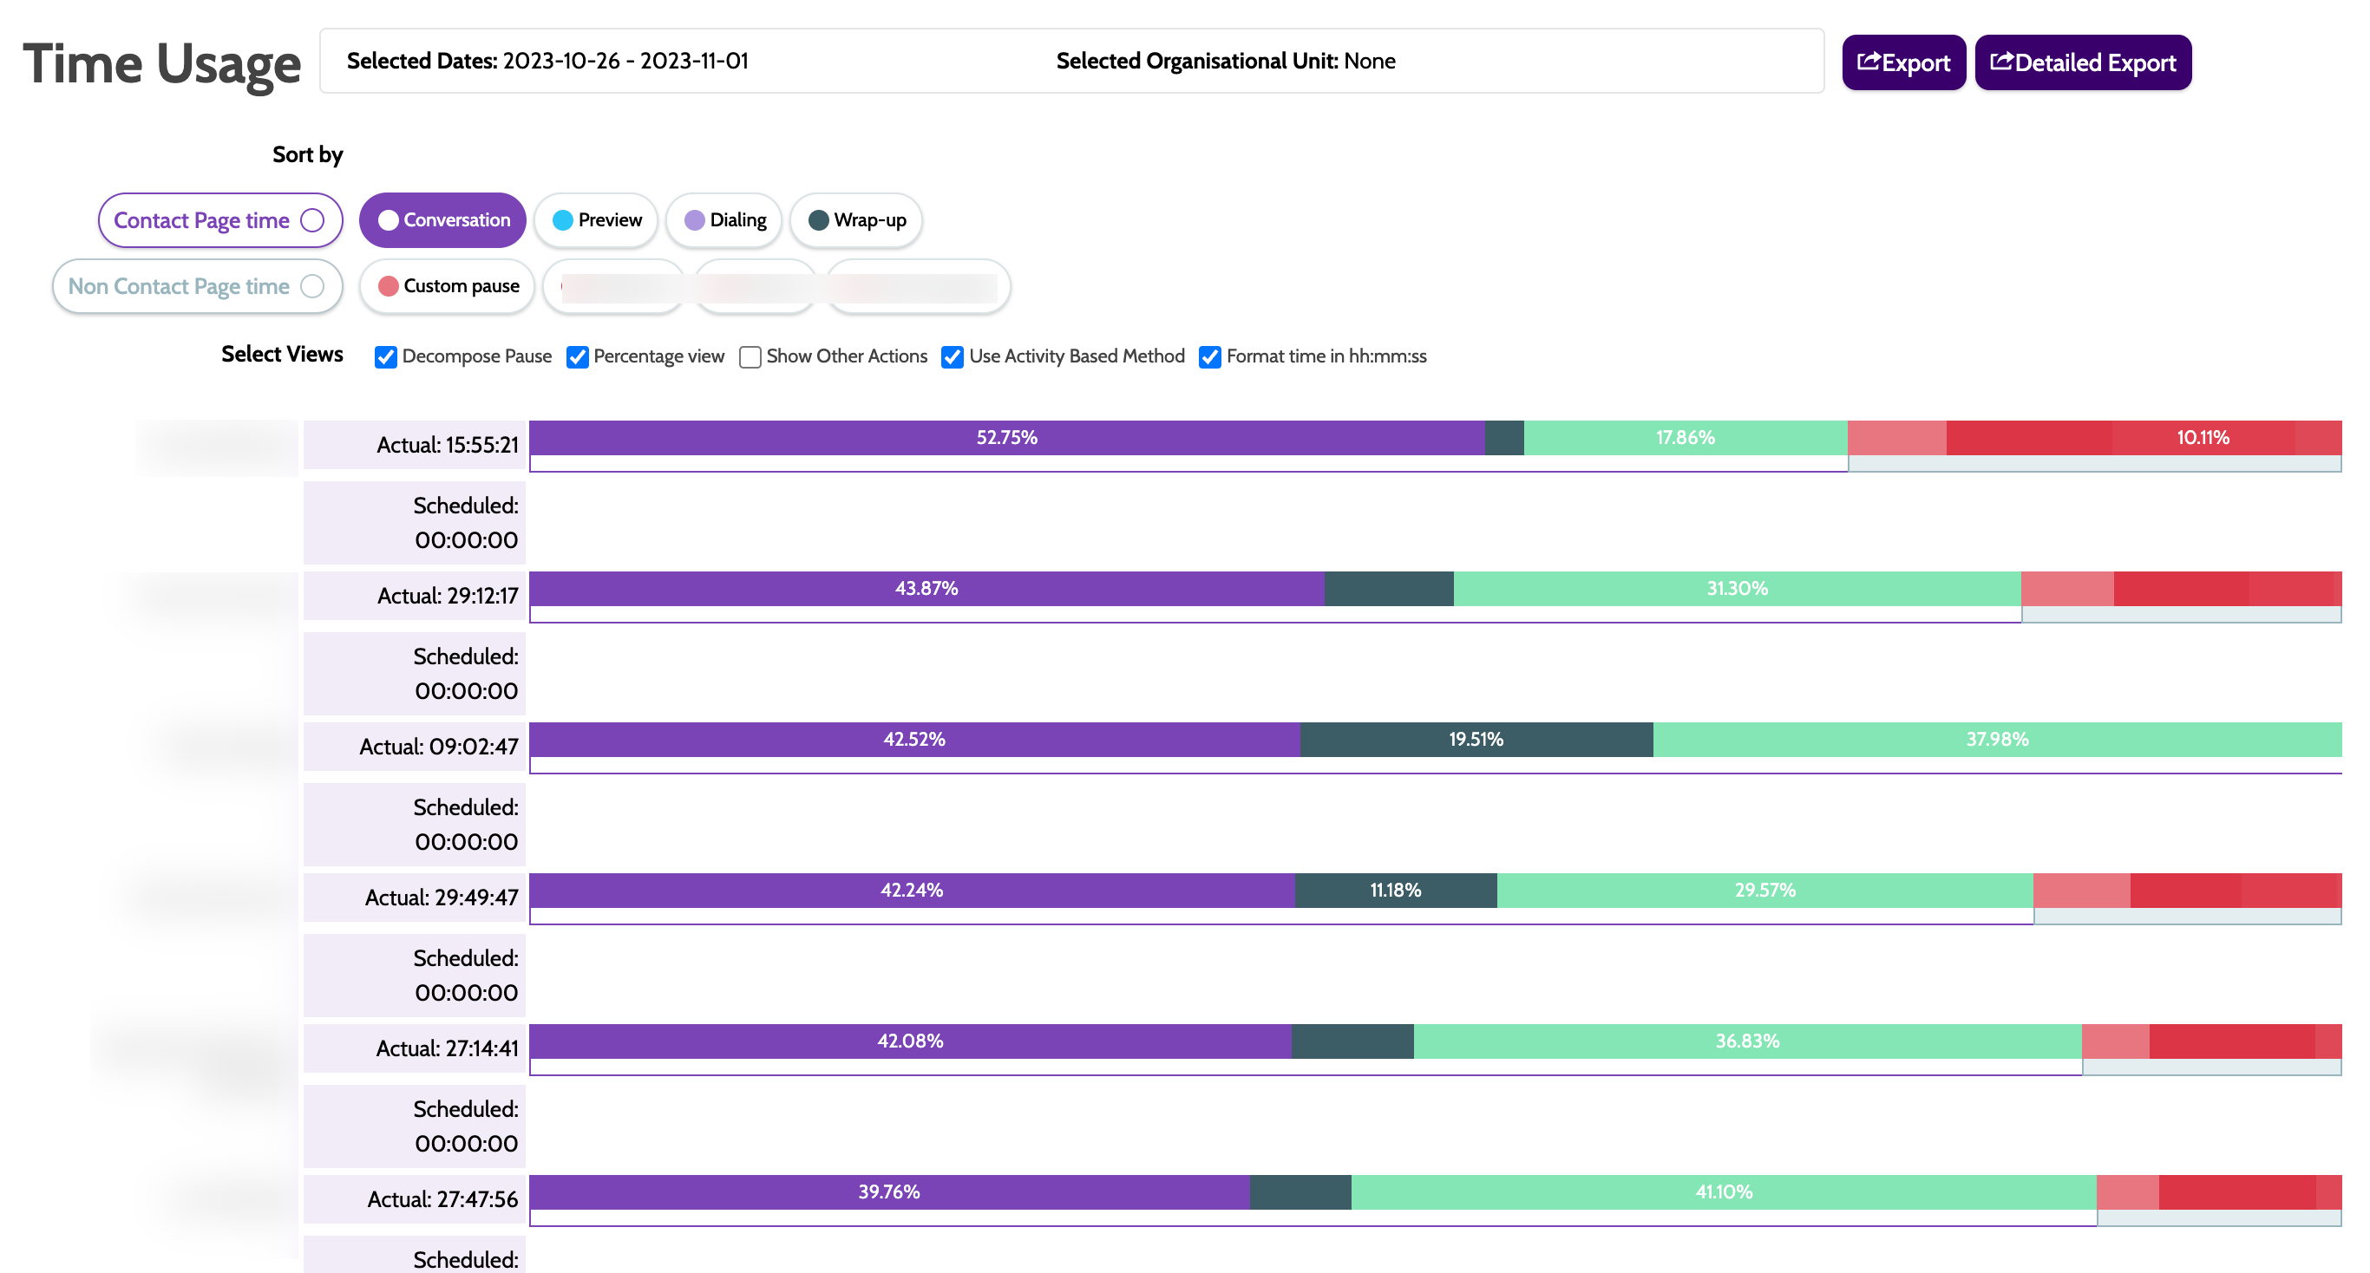Sort by Dialing chip
This screenshot has width=2370, height=1273.
tap(724, 220)
